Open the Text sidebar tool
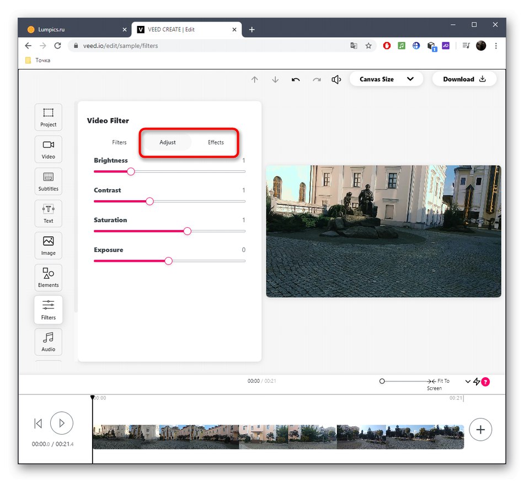The width and height of the screenshot is (524, 482). pos(48,213)
